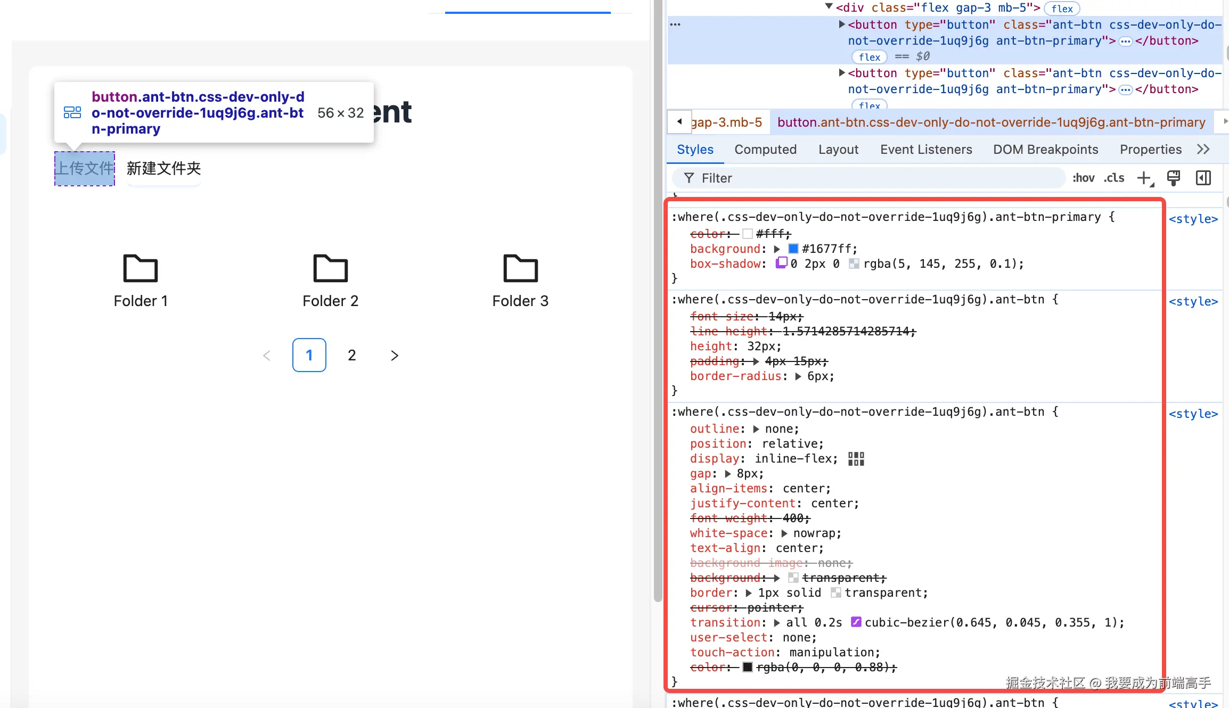Switch to the Computed tab
1229x708 pixels.
pos(765,150)
